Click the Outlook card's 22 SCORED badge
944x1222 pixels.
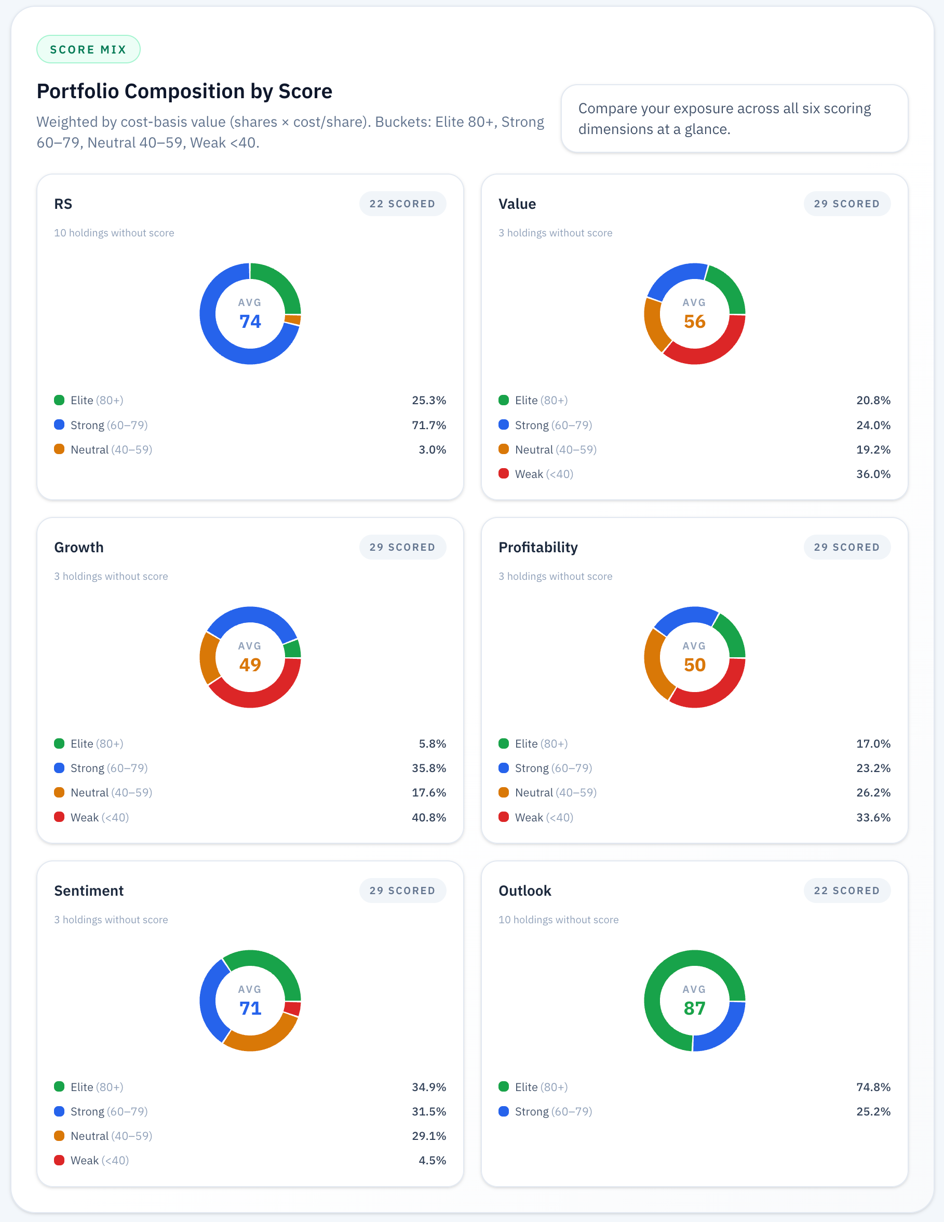[847, 891]
